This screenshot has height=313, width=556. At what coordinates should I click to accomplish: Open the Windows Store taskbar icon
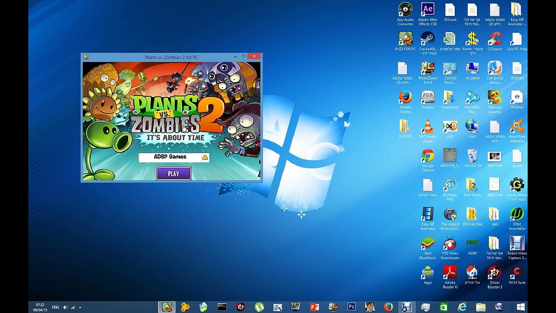tap(443, 307)
